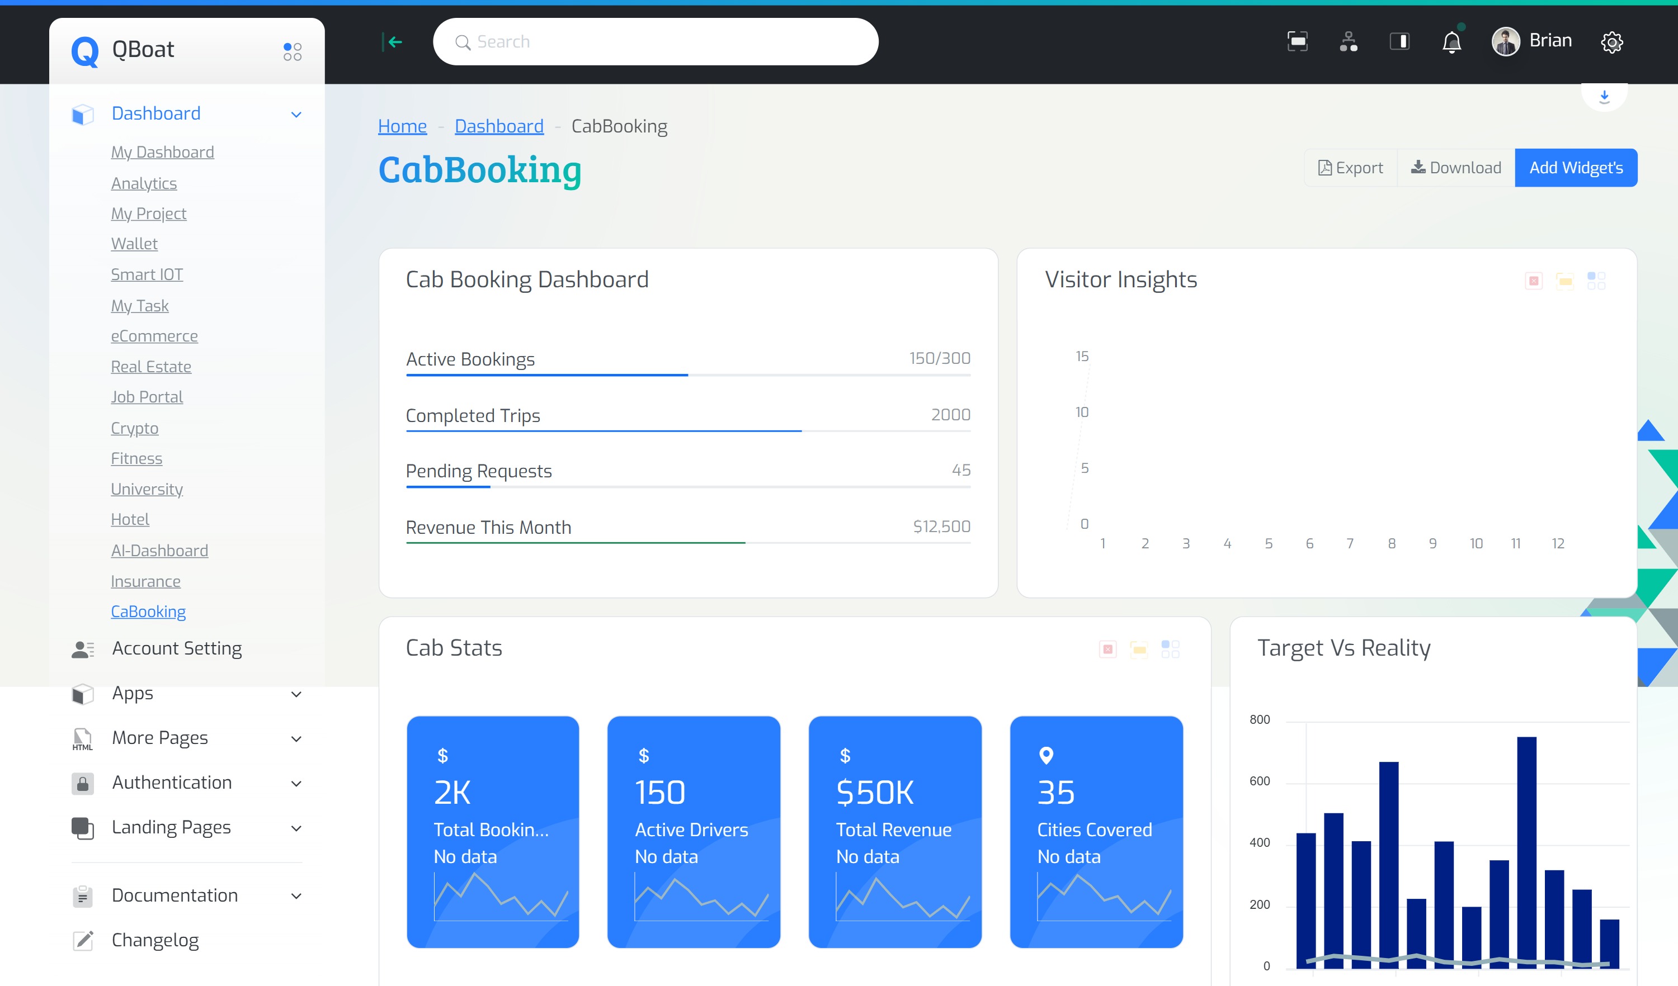Click the Revenue This Month progress bar
This screenshot has width=1678, height=986.
click(x=688, y=543)
